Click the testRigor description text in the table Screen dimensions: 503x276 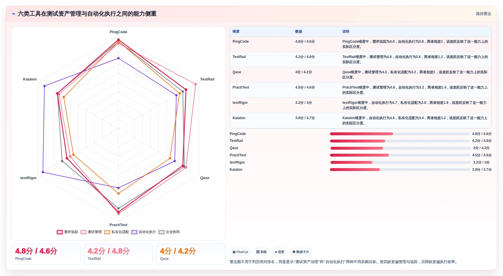pyautogui.click(x=414, y=105)
